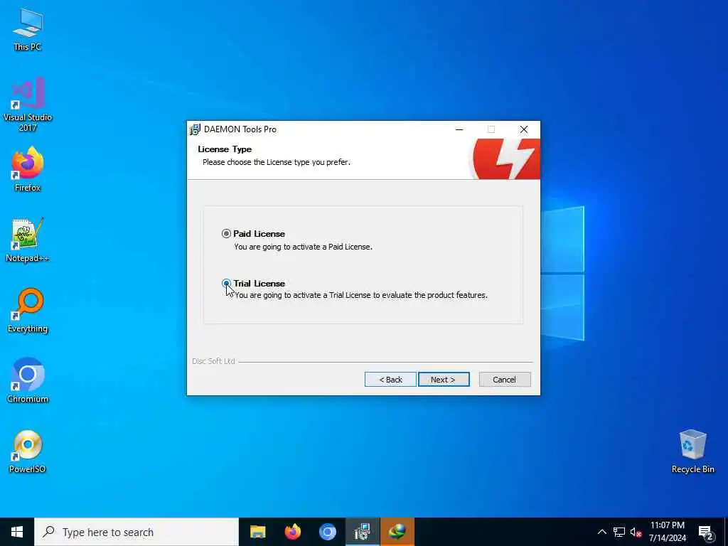Open File Explorer from the taskbar
728x546 pixels.
coord(257,532)
